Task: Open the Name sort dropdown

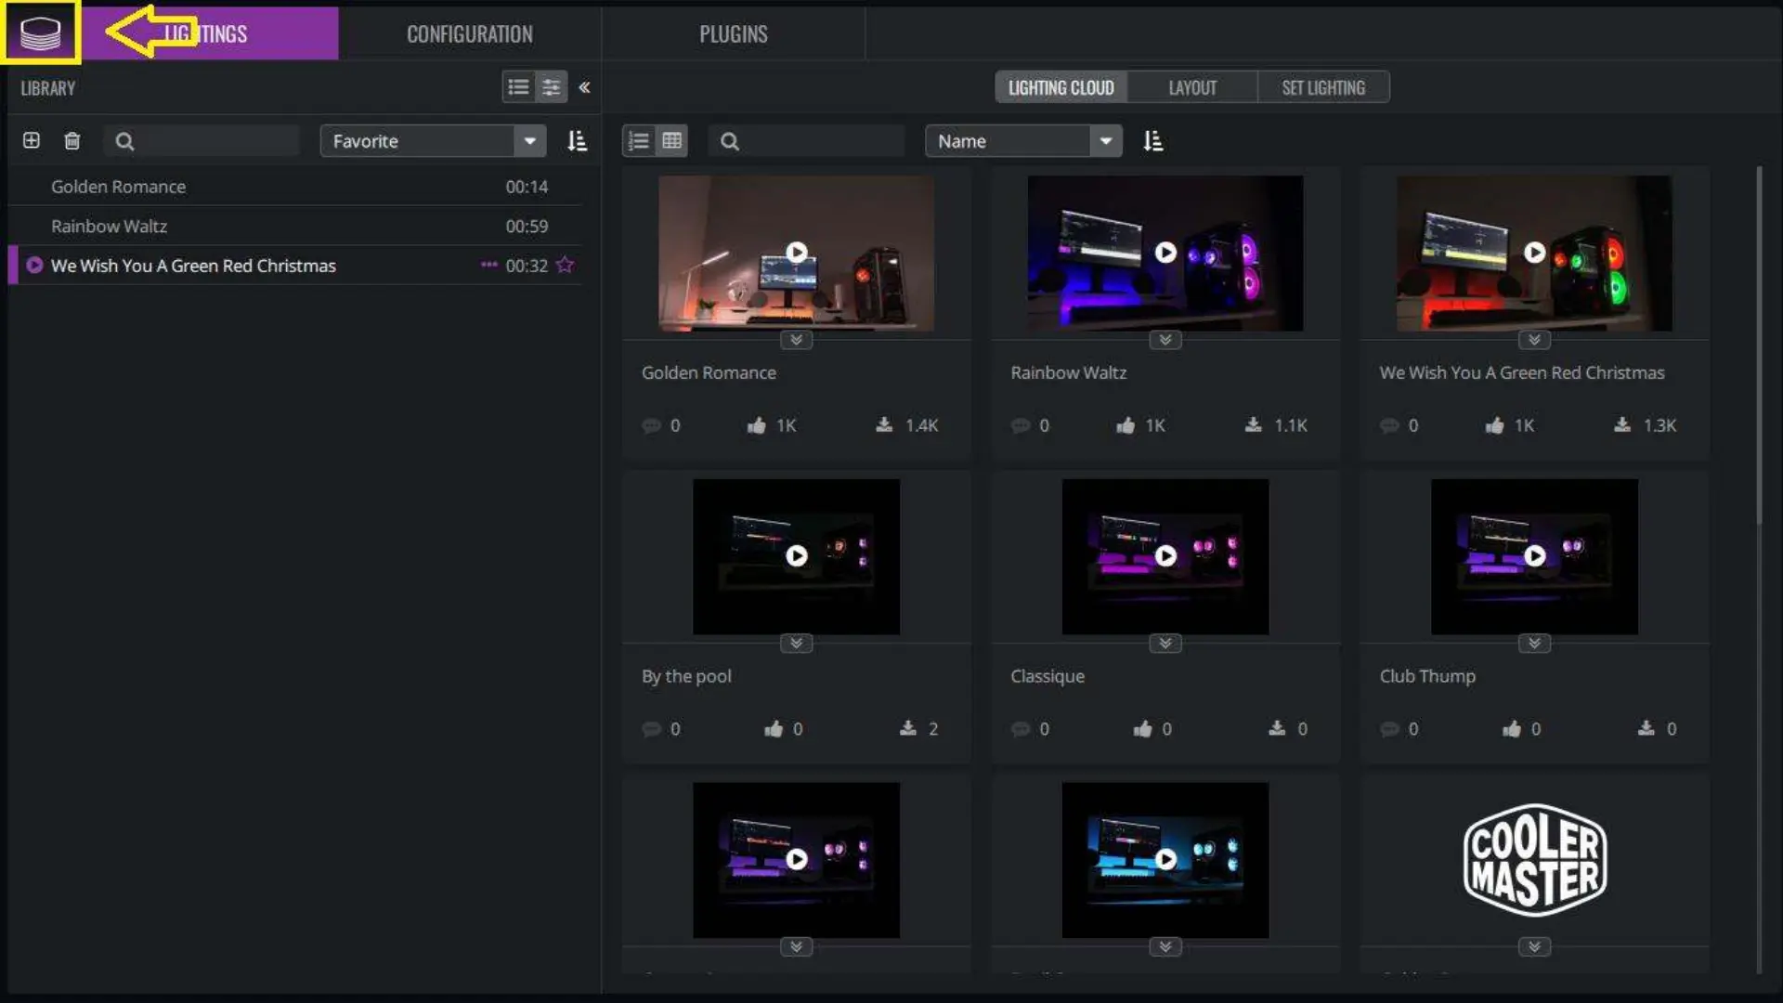Action: 1105,141
